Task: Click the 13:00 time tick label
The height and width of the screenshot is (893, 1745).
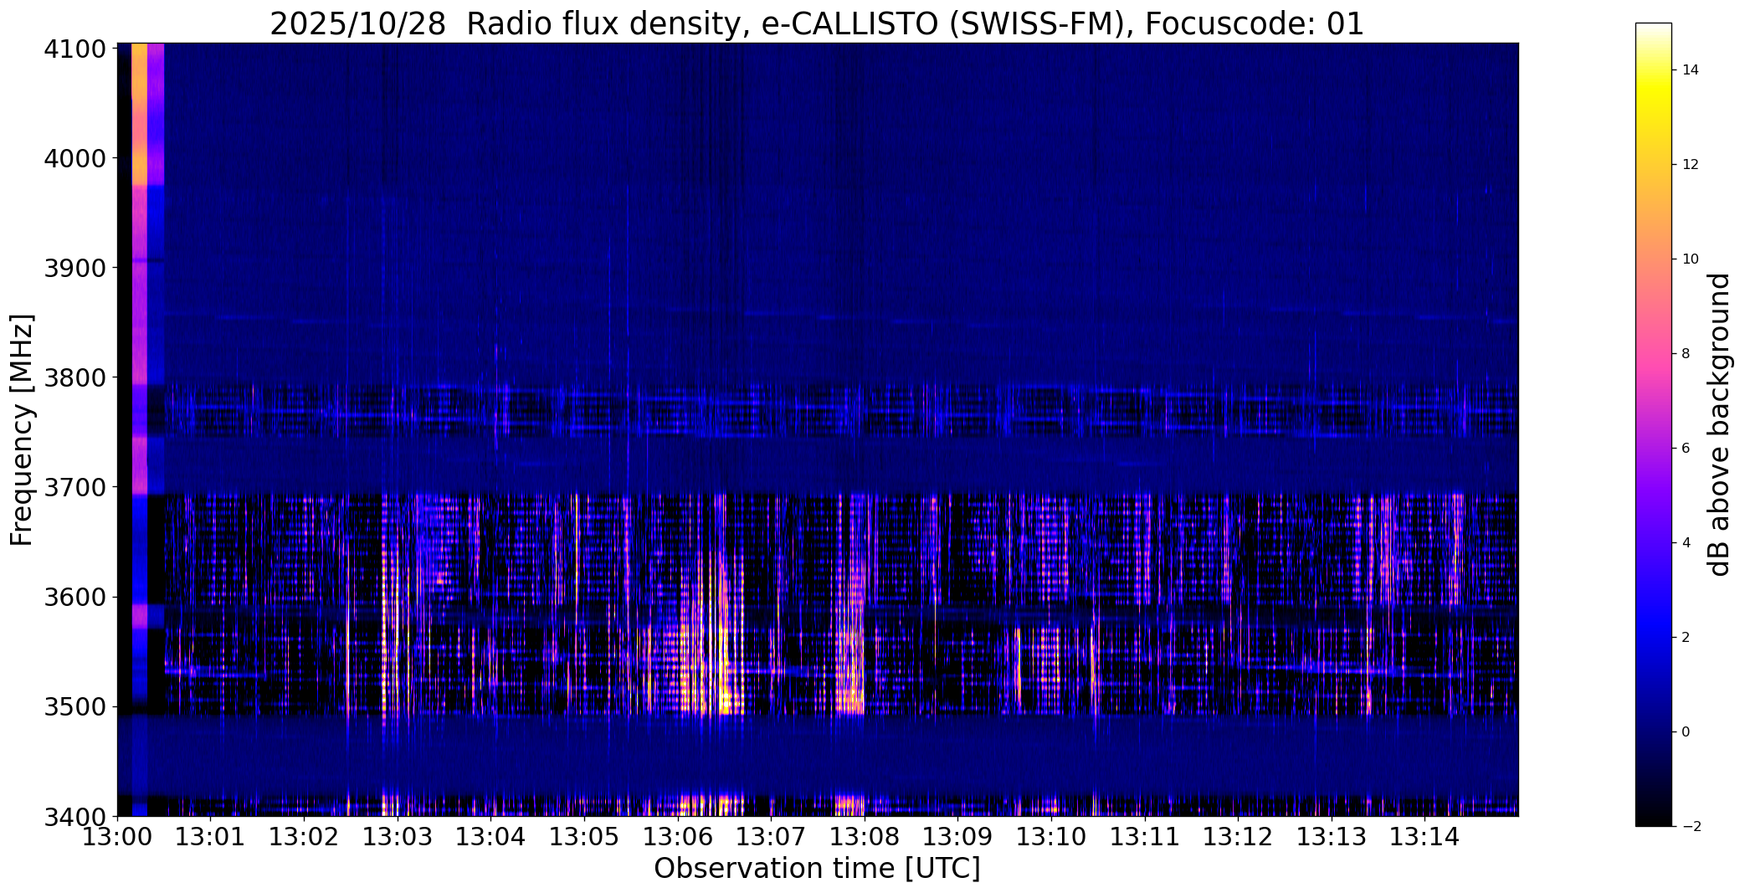Action: pyautogui.click(x=117, y=837)
